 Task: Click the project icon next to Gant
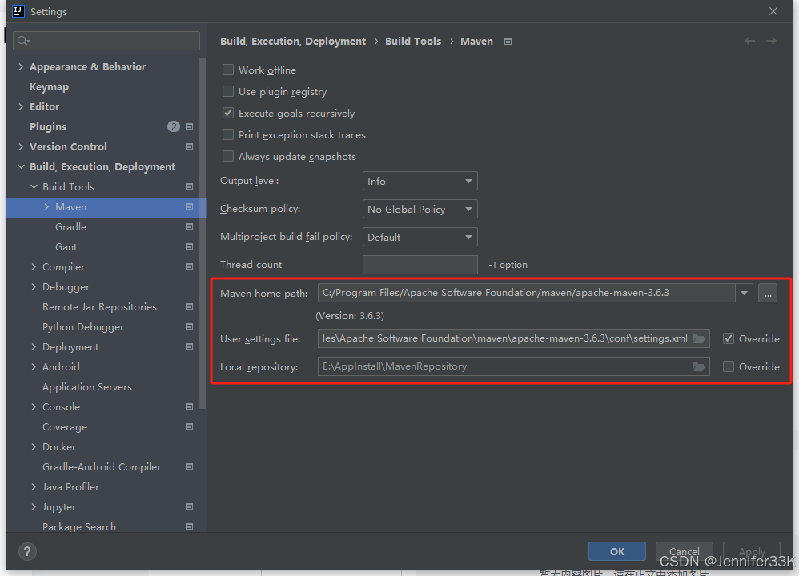[x=189, y=246]
